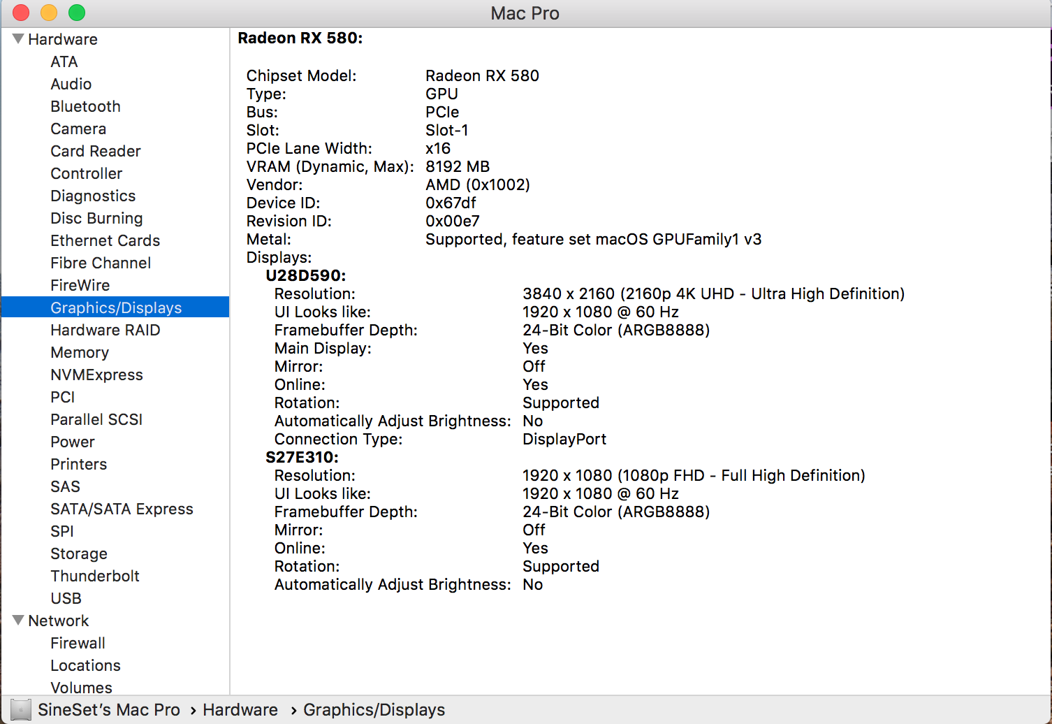Show USB device information
Screen dimensions: 1052x724
pyautogui.click(x=66, y=598)
